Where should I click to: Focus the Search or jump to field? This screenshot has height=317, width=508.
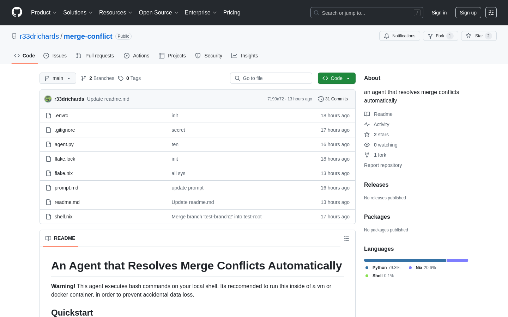[367, 13]
